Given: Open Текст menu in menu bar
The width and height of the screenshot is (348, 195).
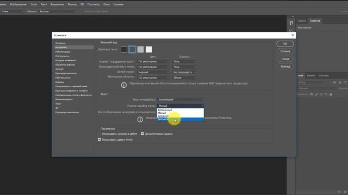Looking at the screenshot, I should [x=43, y=4].
